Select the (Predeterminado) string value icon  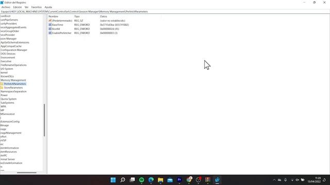pos(50,21)
